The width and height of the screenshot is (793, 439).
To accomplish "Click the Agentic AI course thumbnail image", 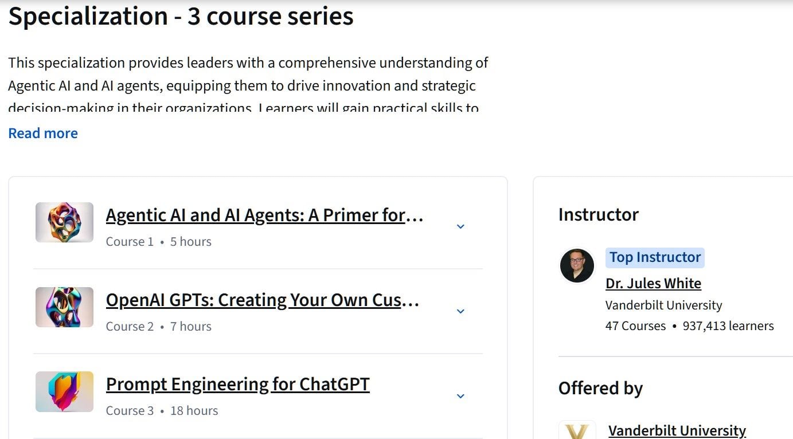I will tap(64, 222).
